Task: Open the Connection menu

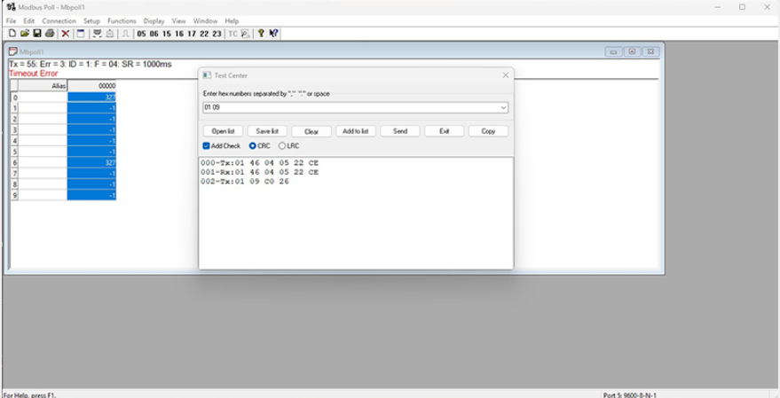Action: tap(59, 20)
